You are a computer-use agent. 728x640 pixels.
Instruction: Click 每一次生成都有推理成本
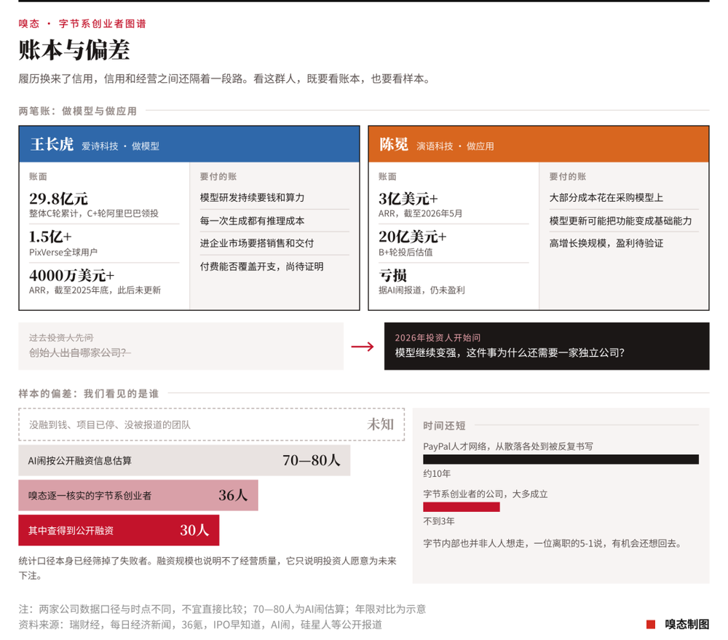[x=252, y=221]
